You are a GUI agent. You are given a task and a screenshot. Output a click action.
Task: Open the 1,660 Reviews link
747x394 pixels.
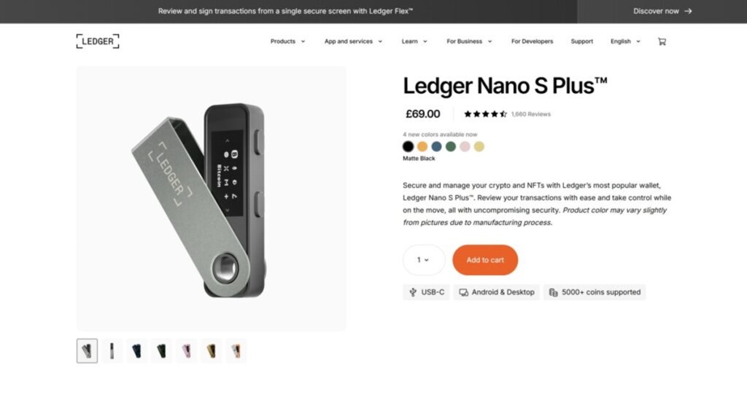coord(531,114)
